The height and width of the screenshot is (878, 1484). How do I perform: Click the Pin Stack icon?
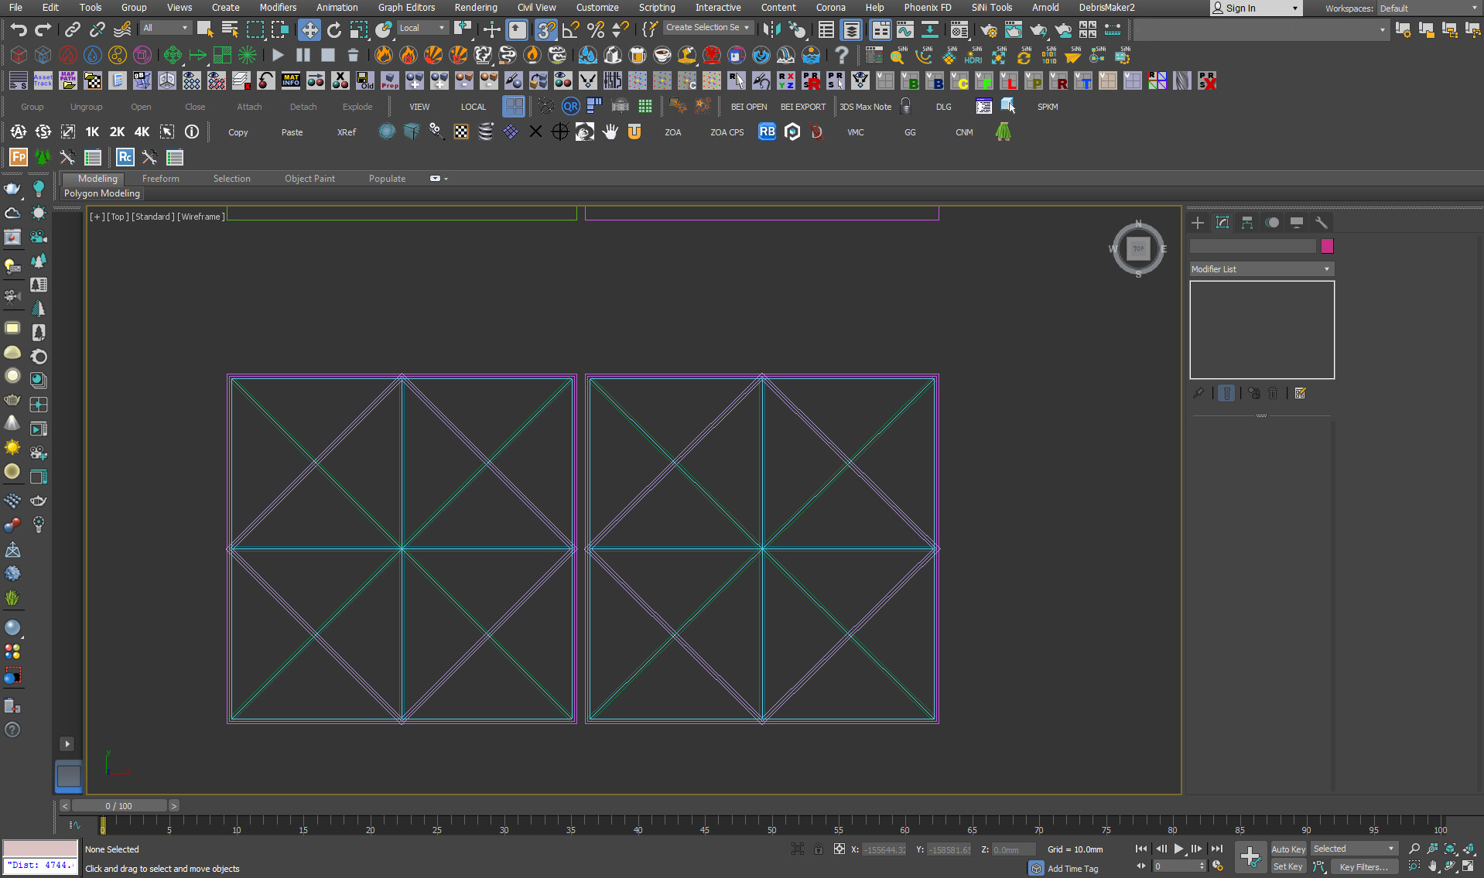point(1198,394)
